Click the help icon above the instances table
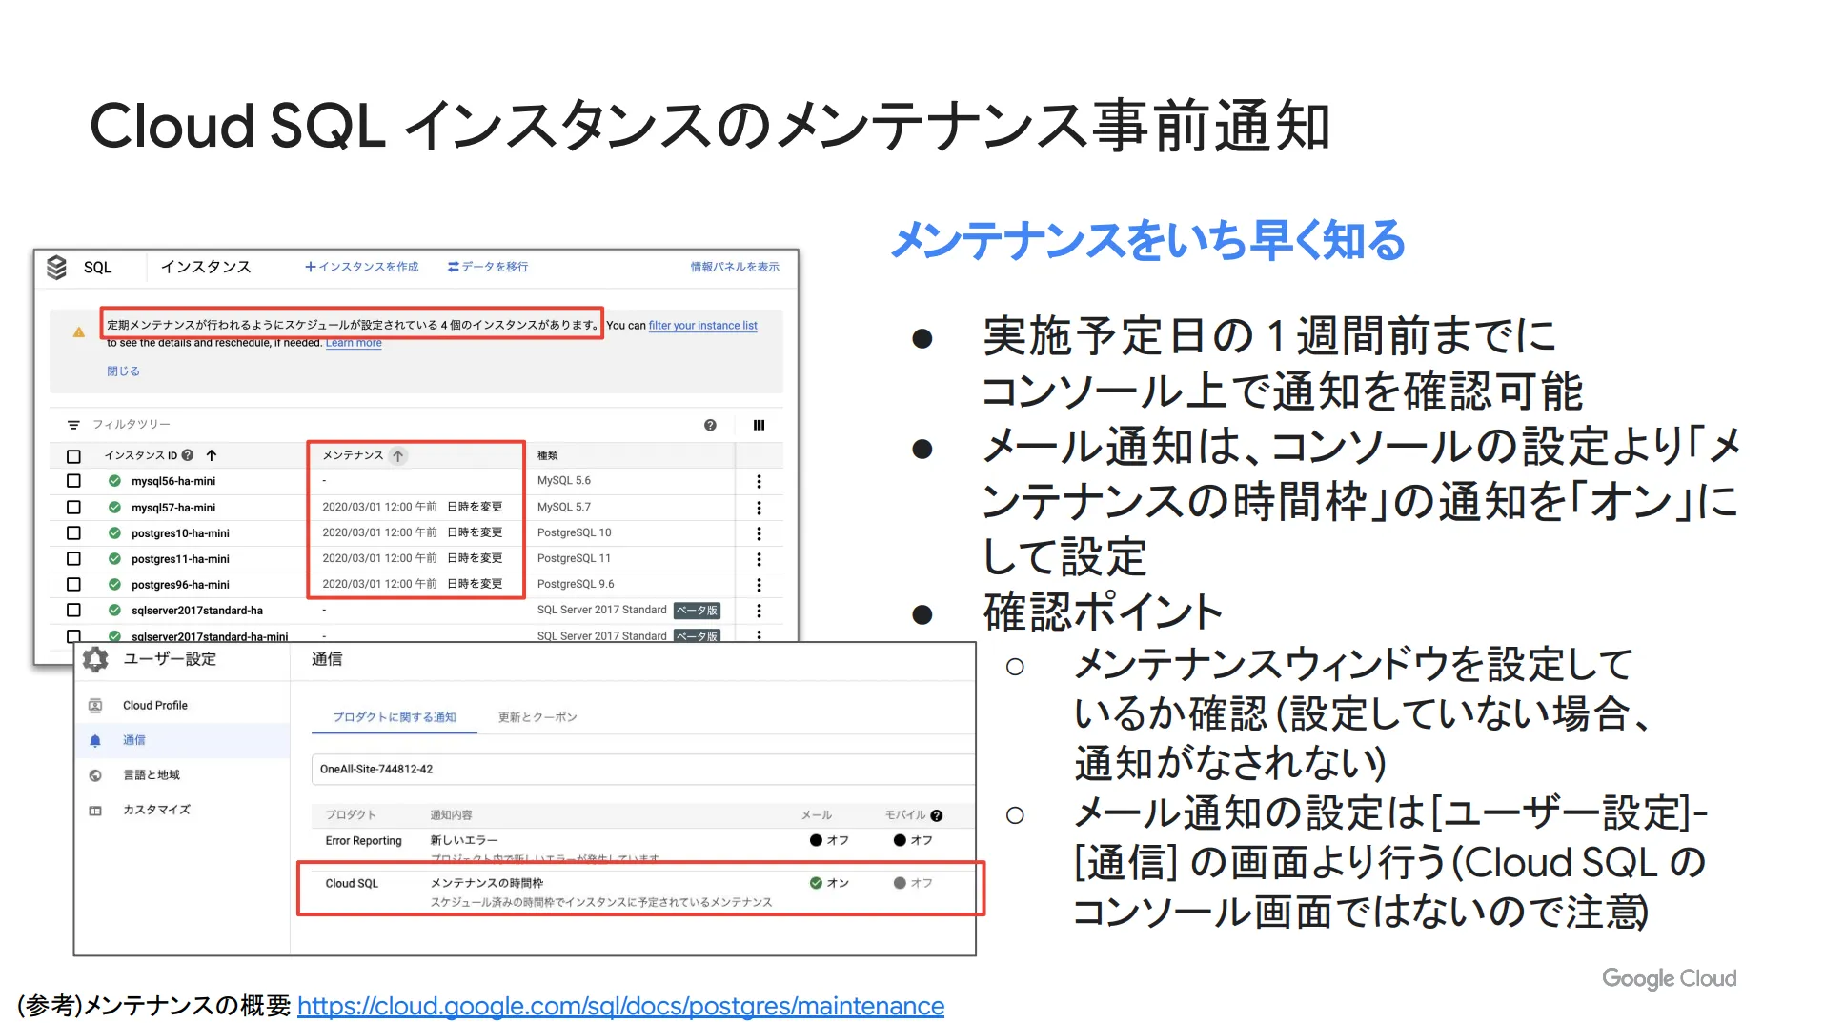The width and height of the screenshot is (1824, 1023). tap(710, 425)
